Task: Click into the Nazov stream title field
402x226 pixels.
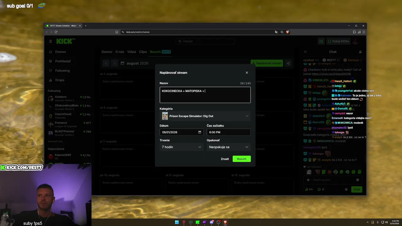Action: point(205,95)
